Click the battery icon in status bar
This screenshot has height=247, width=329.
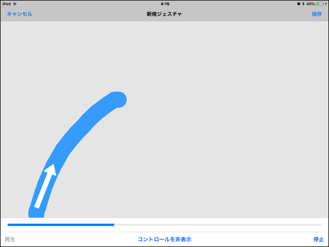(x=320, y=4)
